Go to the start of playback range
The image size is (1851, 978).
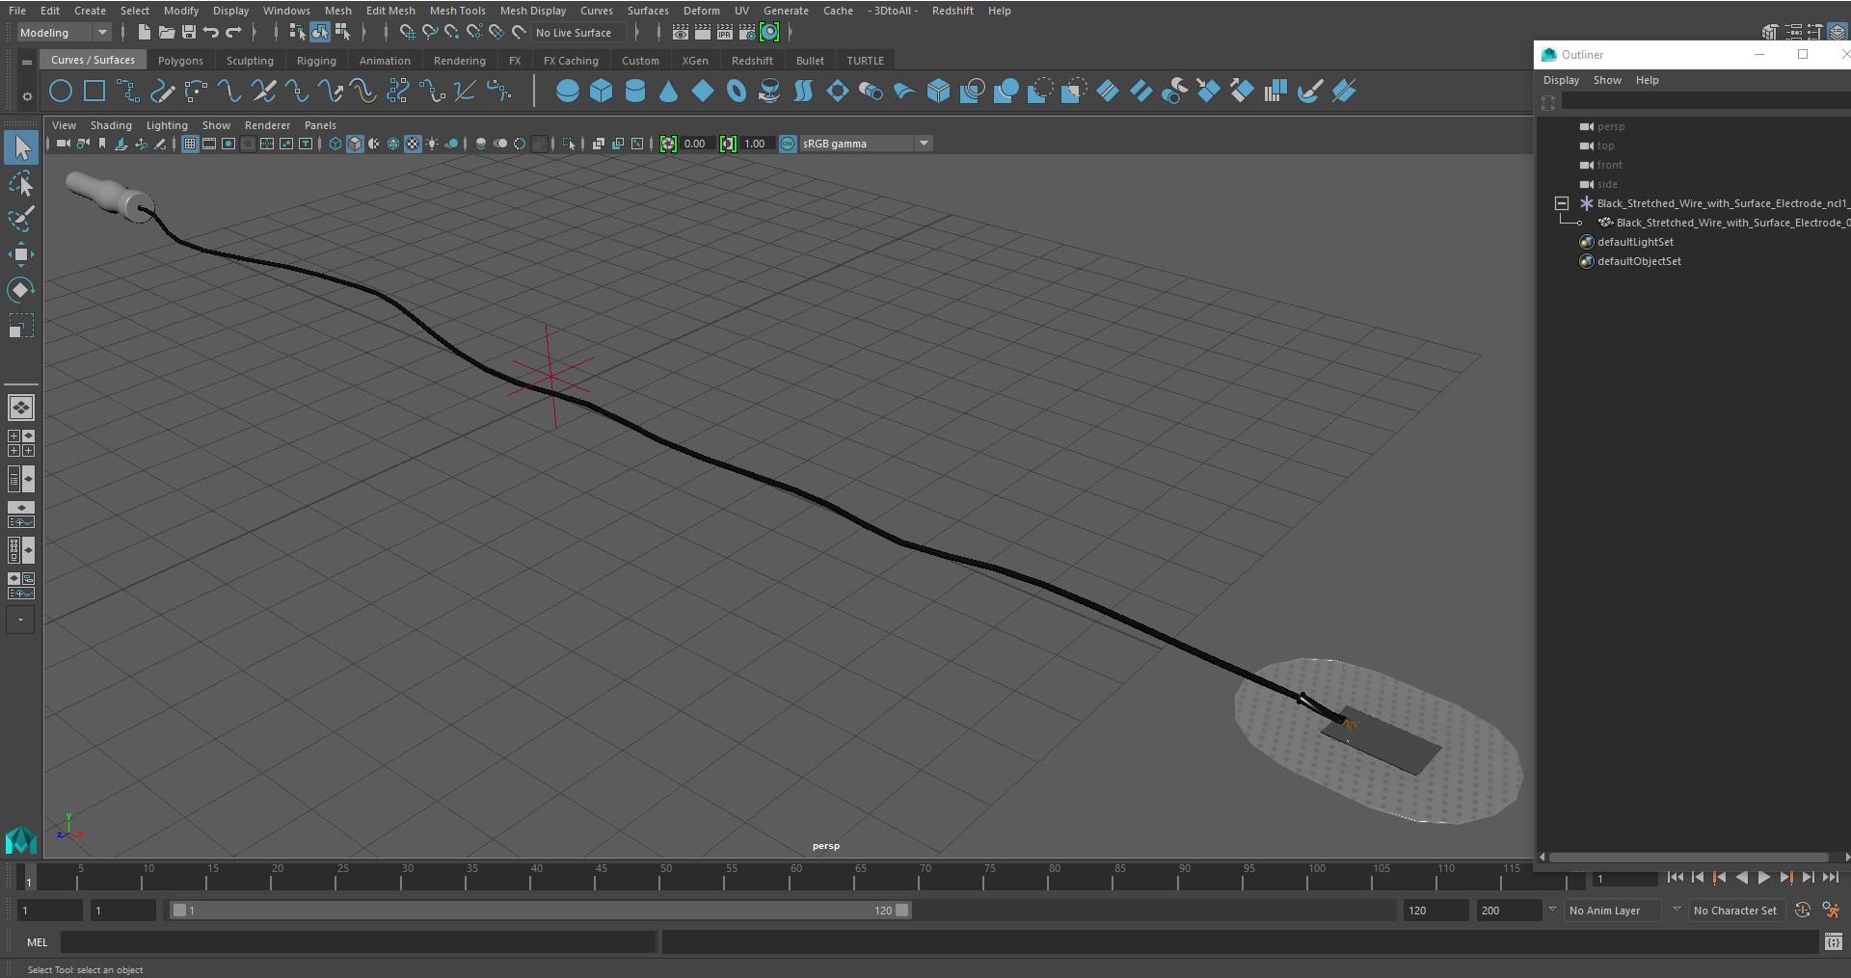[x=1676, y=877]
